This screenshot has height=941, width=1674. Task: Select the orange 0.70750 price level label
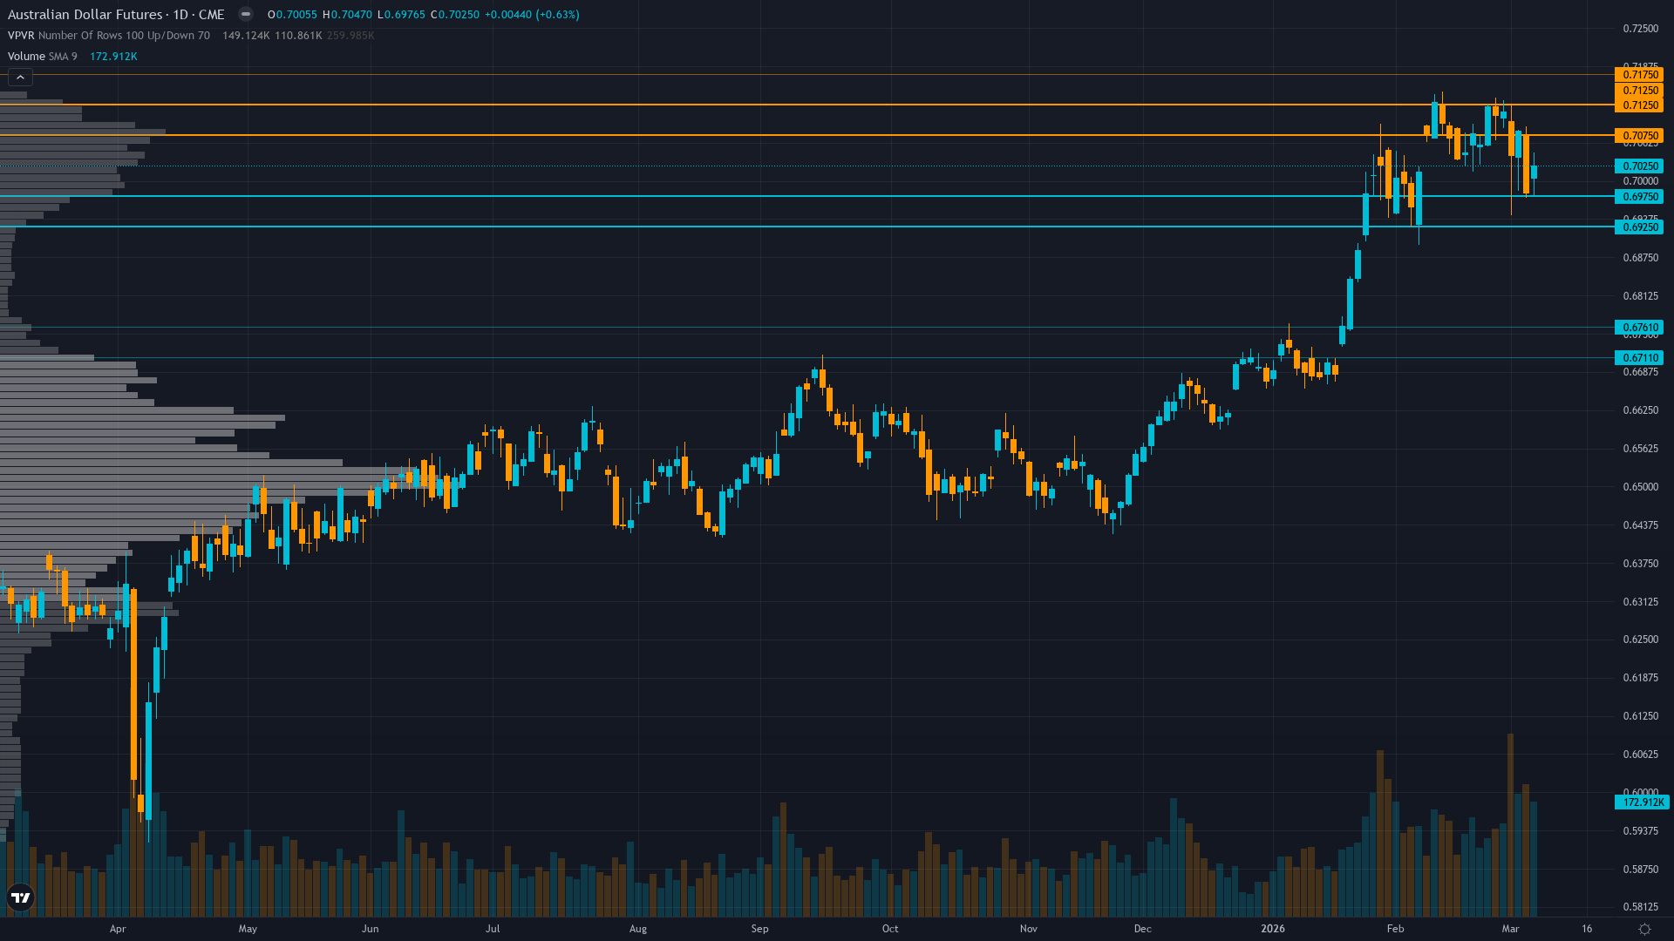click(x=1639, y=136)
